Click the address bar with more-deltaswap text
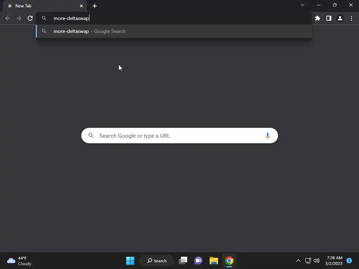359x269 pixels. click(174, 18)
